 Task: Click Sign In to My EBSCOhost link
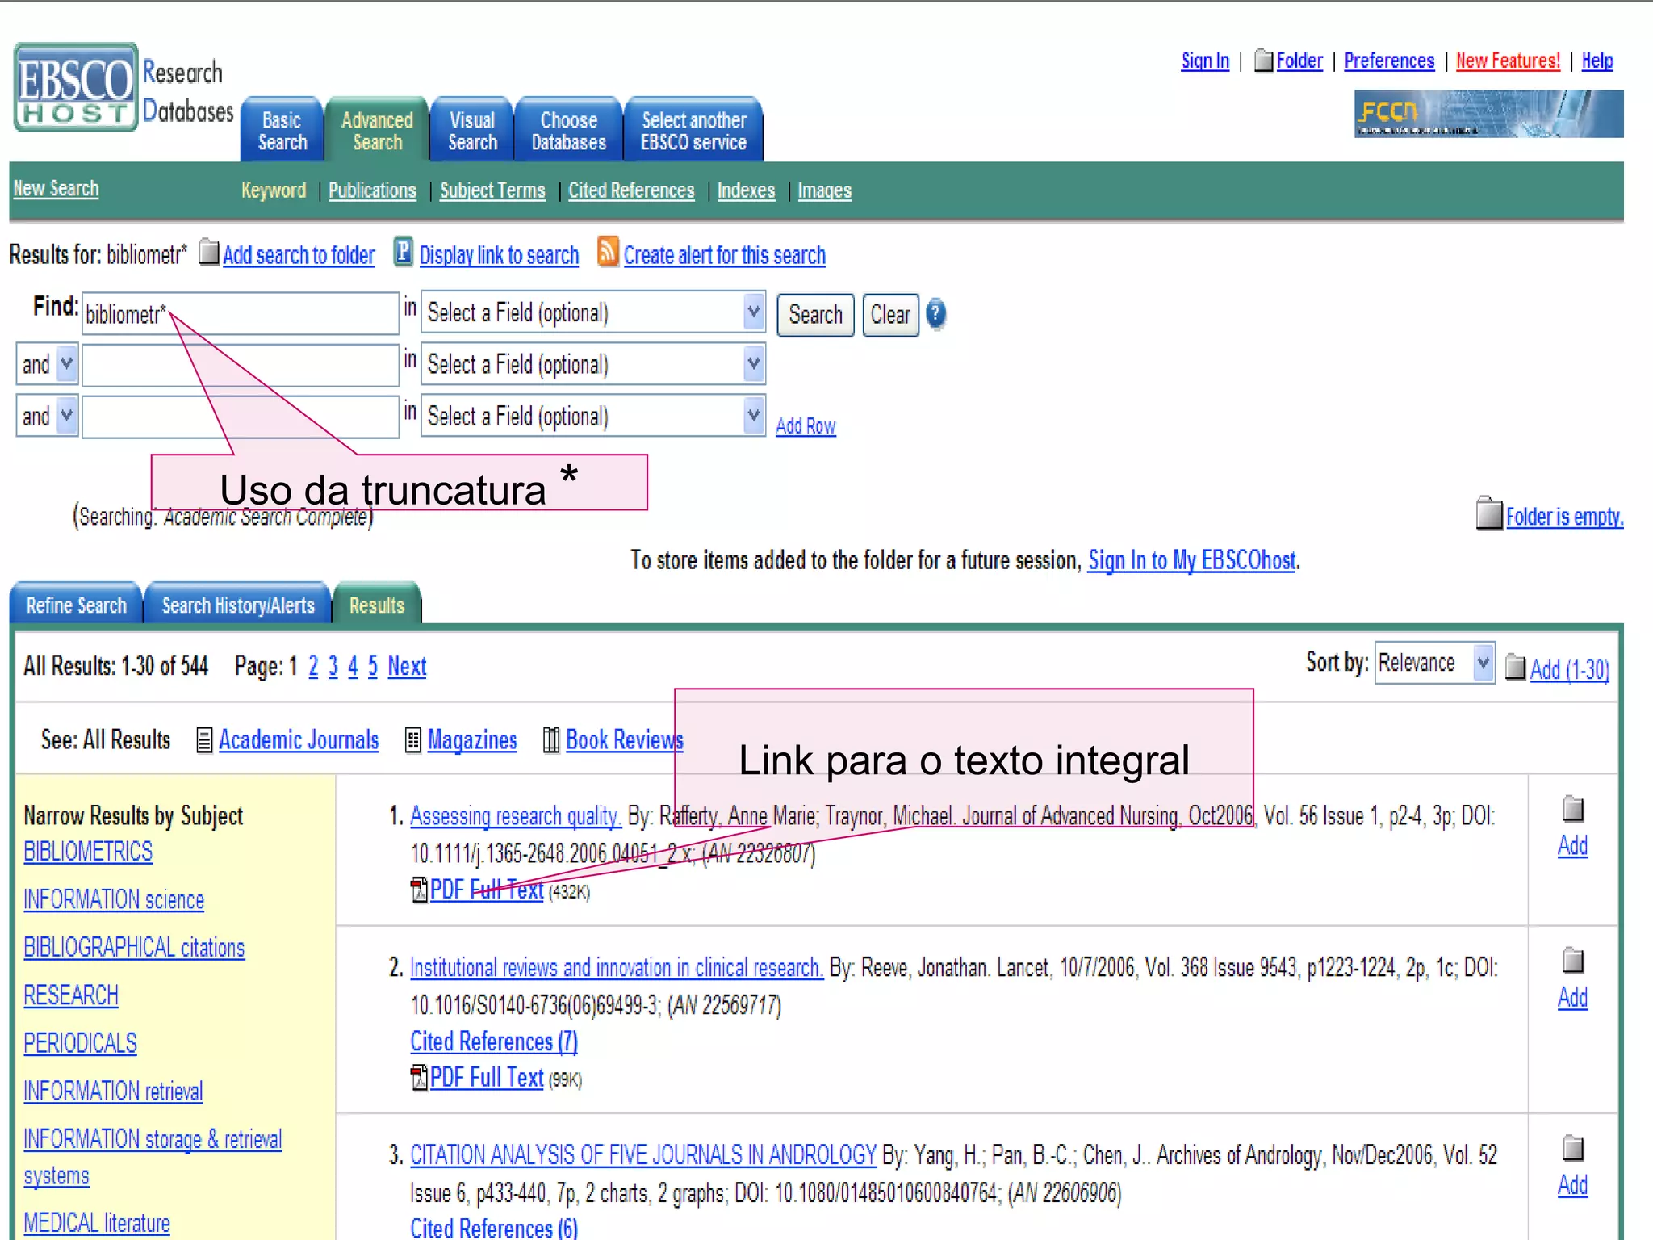click(1192, 559)
